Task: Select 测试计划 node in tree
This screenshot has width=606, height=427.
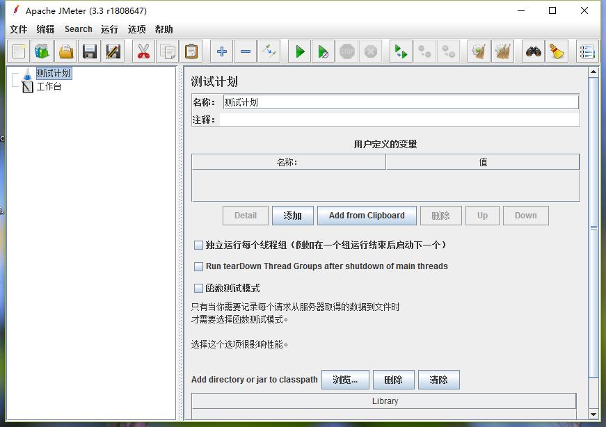Action: tap(54, 74)
